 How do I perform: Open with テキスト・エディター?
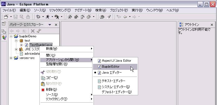click(x=115, y=81)
